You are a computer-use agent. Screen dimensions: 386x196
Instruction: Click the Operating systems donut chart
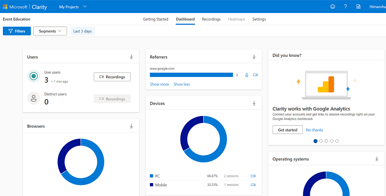coord(326,183)
